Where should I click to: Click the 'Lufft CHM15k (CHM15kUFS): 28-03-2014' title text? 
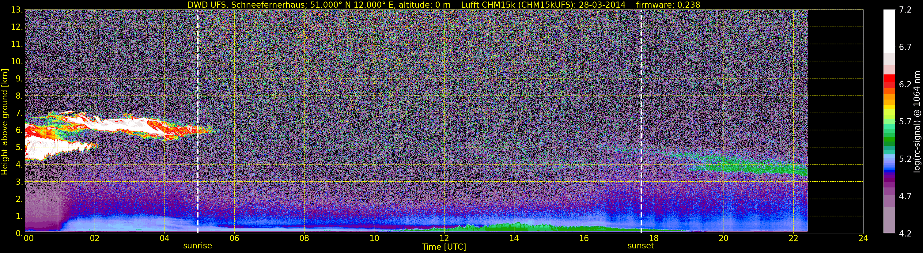[543, 5]
